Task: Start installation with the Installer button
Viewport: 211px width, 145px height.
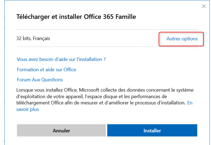Action: (152, 131)
